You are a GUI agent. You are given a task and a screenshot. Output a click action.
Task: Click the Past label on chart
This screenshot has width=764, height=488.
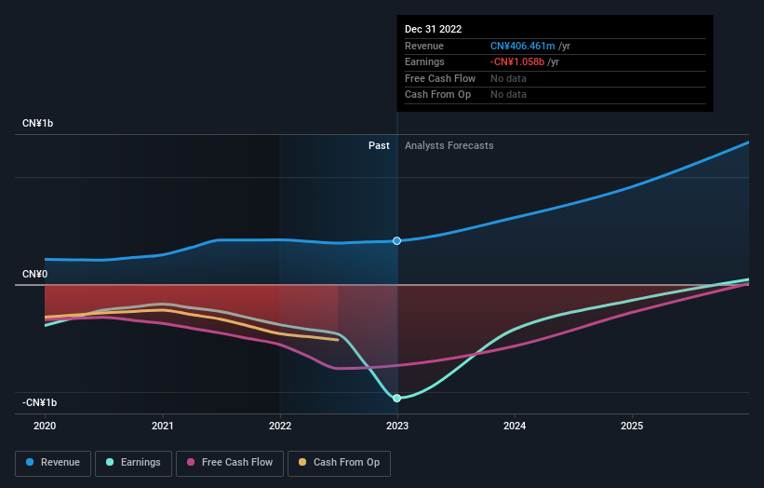tap(379, 146)
